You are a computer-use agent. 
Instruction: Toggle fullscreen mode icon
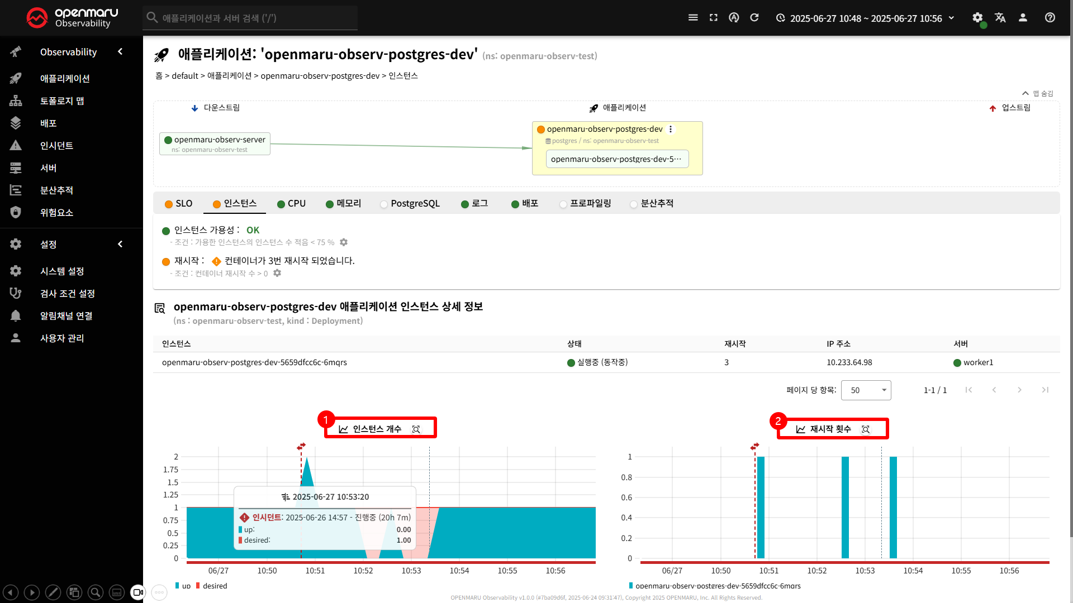point(714,18)
